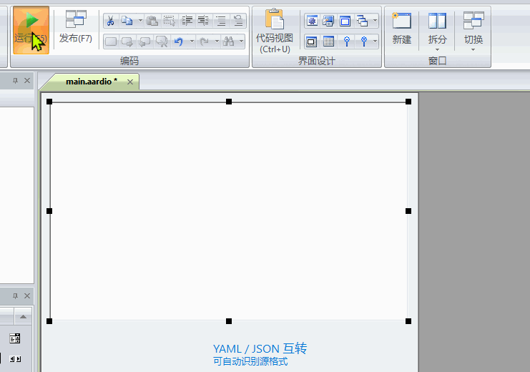Pick the left-right arrows spin control icon
This screenshot has width=530, height=372.
click(x=15, y=359)
